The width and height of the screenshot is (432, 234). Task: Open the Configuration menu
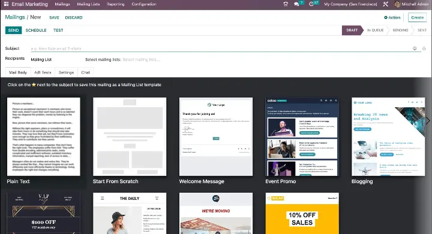[x=144, y=4]
